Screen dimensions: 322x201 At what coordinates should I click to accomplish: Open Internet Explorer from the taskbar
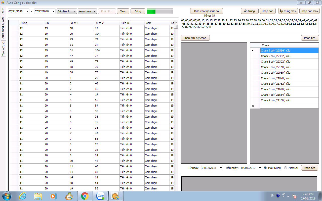[22, 196]
